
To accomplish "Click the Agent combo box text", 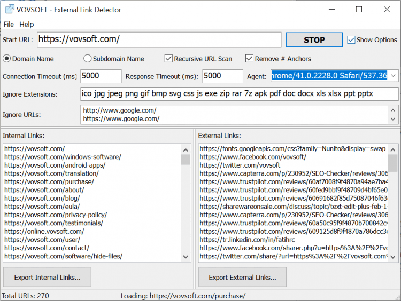I will point(329,76).
